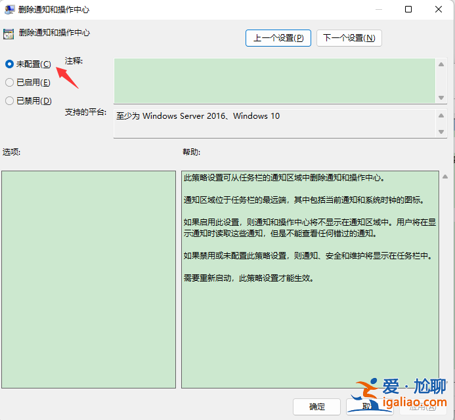Click down arrow of 支持的平台 scrollbar
Viewport: 455px width, 420px height.
(x=441, y=132)
